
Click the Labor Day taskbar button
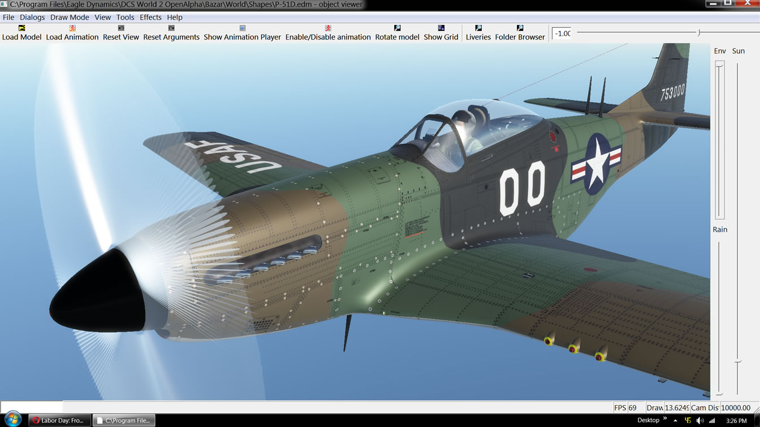pos(58,420)
